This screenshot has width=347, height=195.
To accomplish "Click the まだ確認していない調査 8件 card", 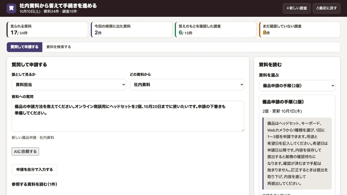I will click(300, 30).
